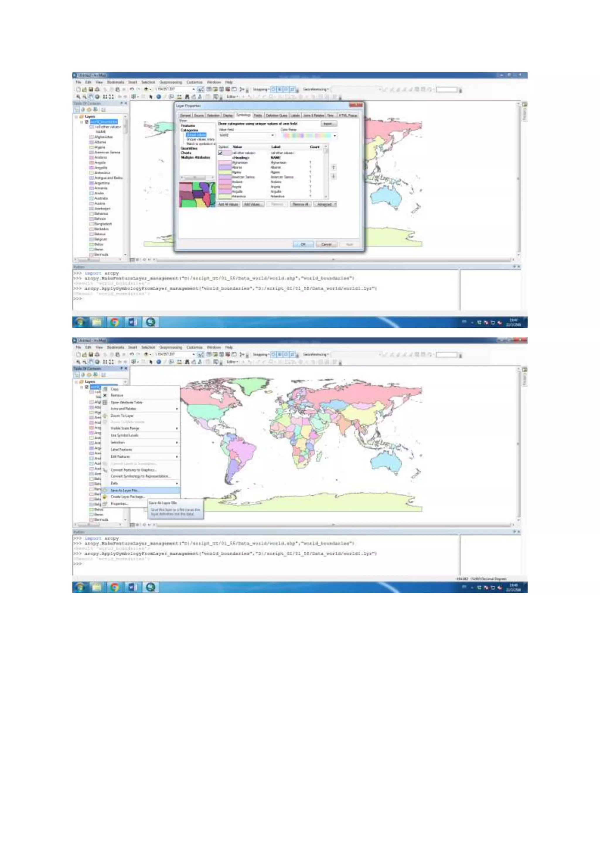Select the Identify tool in the upper ArcMap window

(158, 97)
